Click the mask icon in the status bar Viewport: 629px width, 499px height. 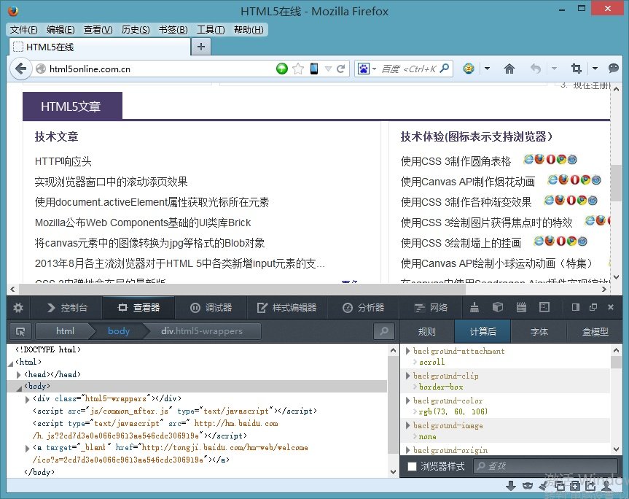pyautogui.click(x=528, y=486)
